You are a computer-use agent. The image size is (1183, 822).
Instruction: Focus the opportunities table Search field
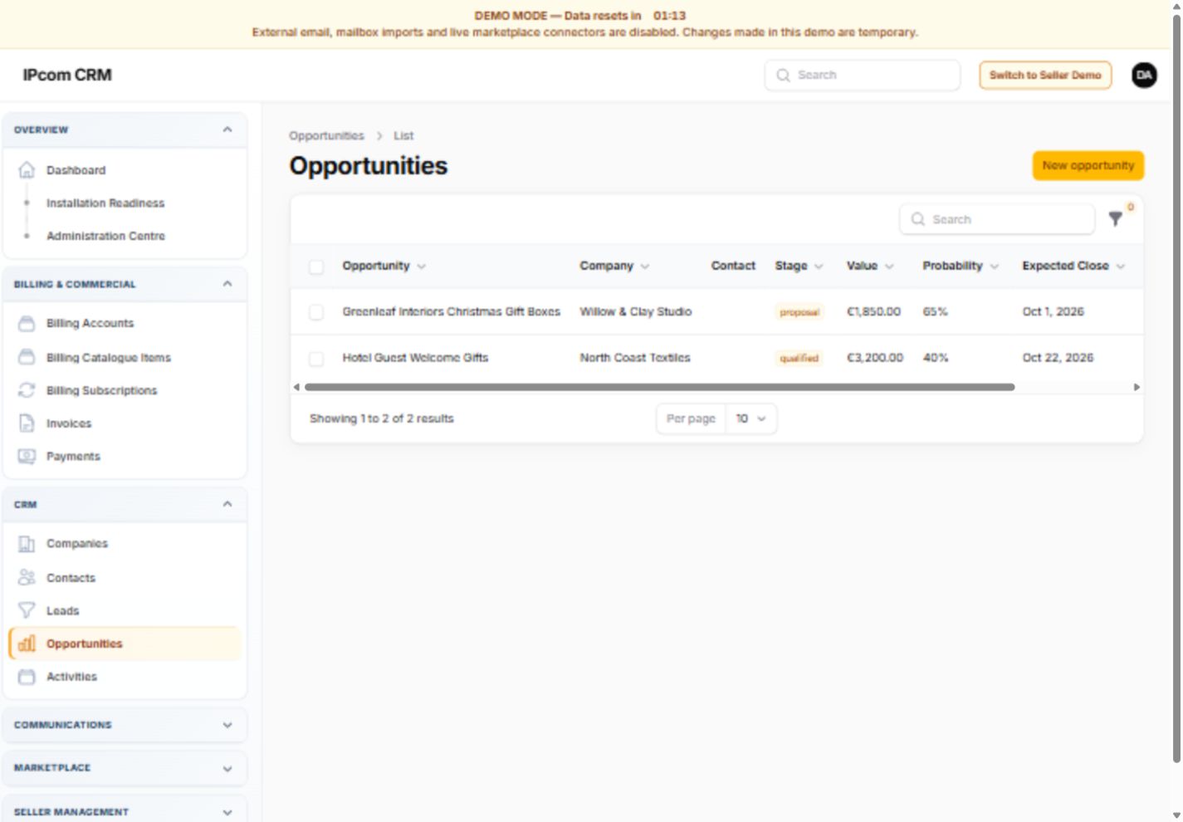point(997,219)
